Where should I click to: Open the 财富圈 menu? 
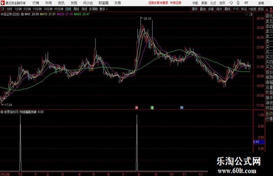click(103, 3)
